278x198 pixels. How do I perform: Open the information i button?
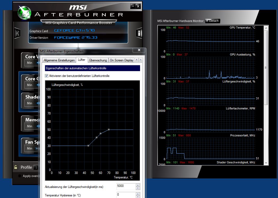[x=139, y=33]
